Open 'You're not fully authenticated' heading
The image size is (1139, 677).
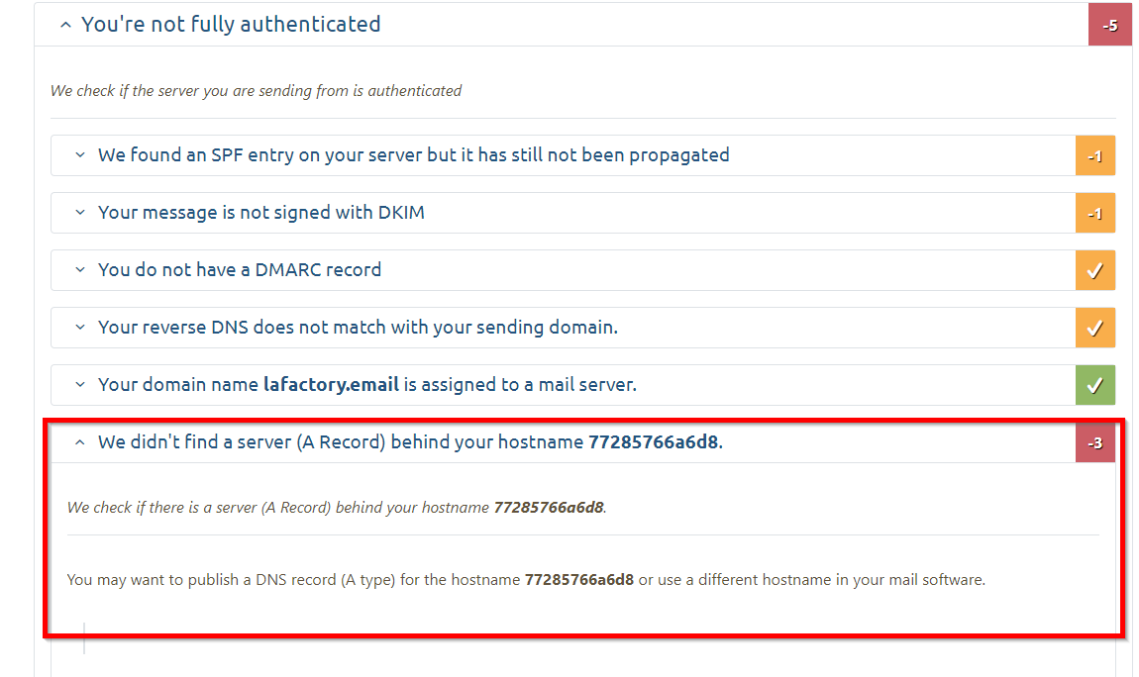pyautogui.click(x=231, y=25)
